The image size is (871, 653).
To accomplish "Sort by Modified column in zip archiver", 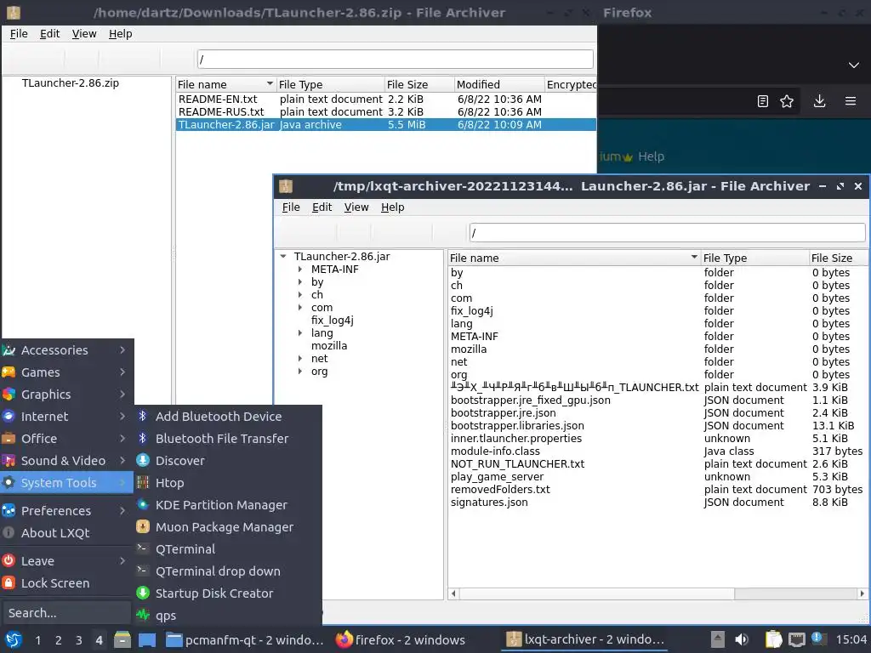I will click(x=499, y=85).
